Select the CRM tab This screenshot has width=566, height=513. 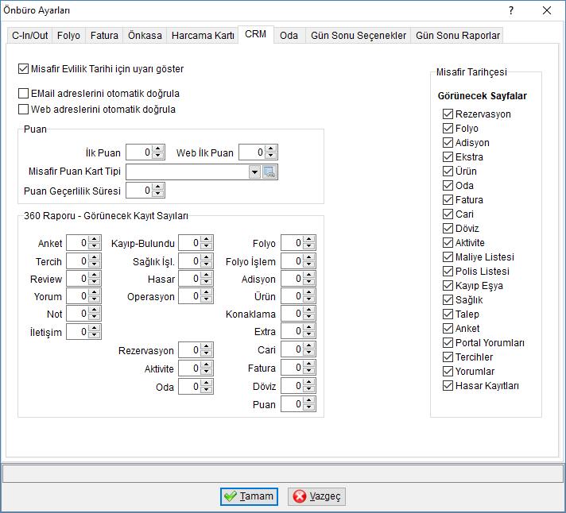(x=255, y=34)
